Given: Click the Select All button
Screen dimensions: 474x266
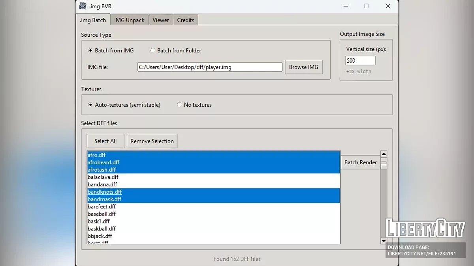Looking at the screenshot, I should (x=105, y=141).
